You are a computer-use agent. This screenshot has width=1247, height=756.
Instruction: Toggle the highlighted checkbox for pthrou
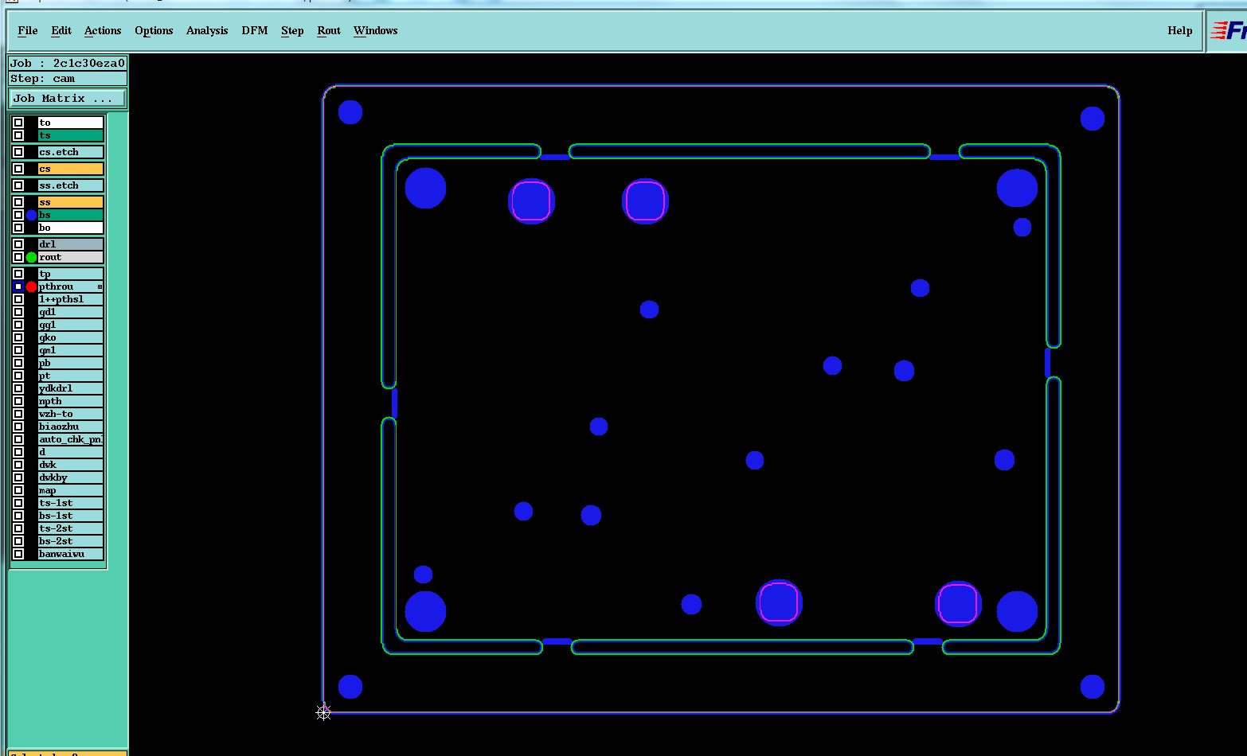click(x=18, y=286)
